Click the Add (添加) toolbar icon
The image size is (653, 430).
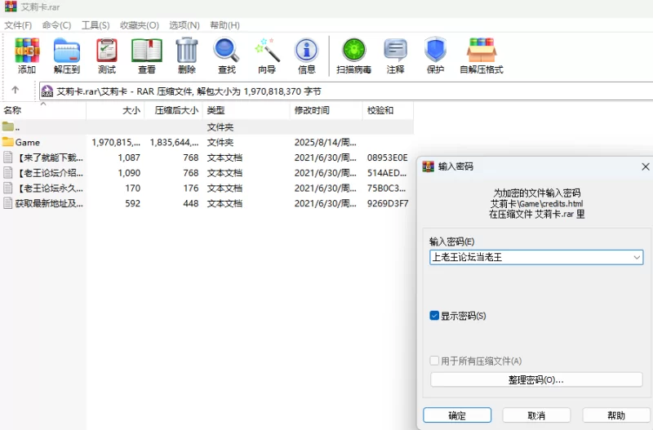coord(27,51)
